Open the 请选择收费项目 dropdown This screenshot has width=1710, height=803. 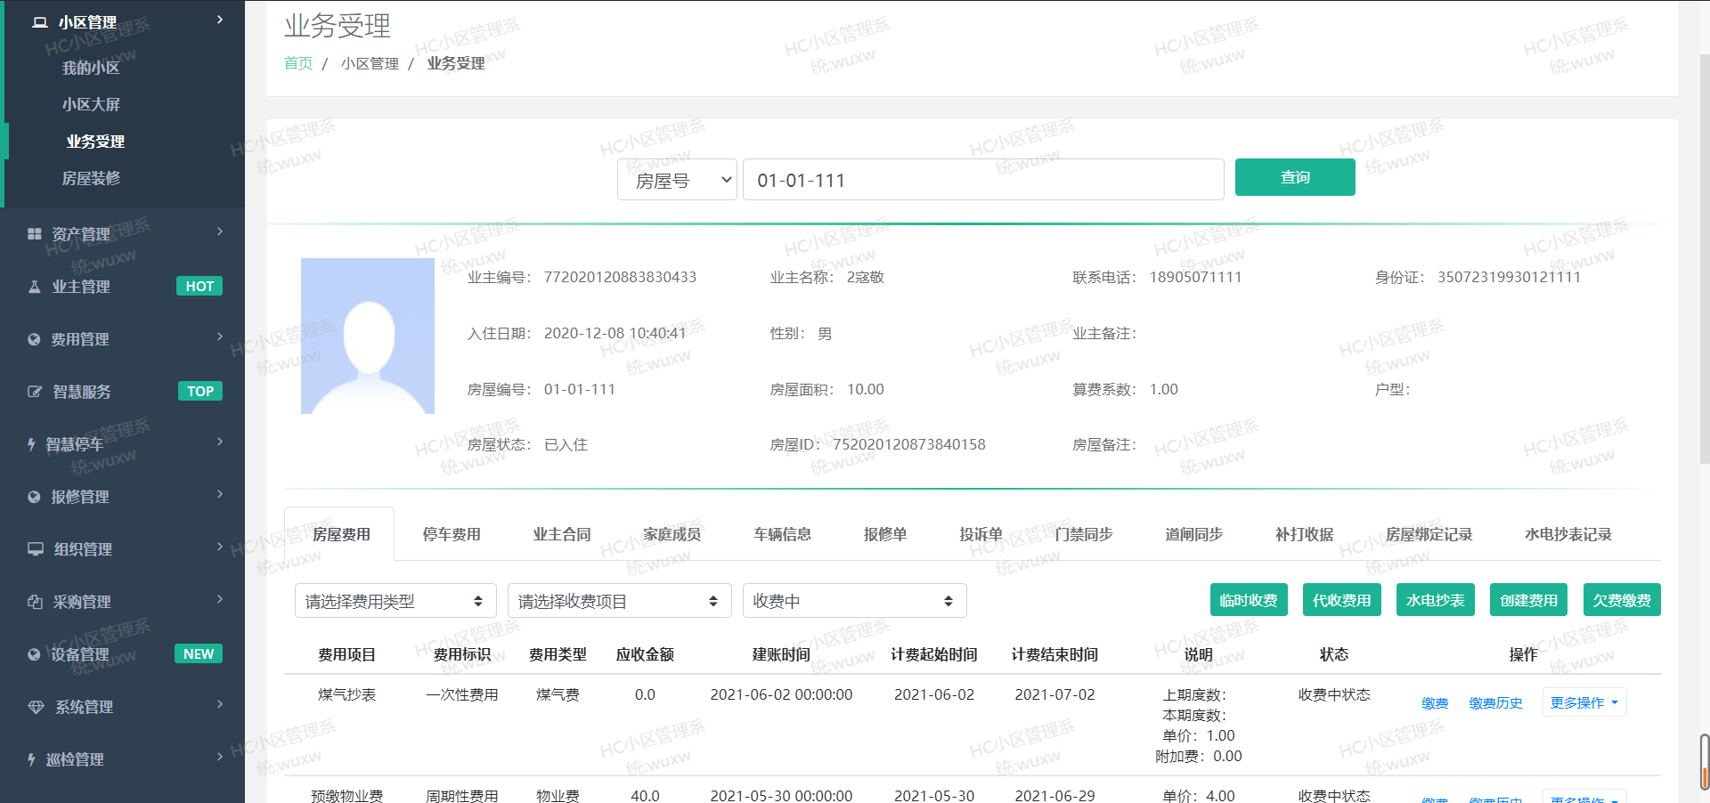click(x=618, y=600)
